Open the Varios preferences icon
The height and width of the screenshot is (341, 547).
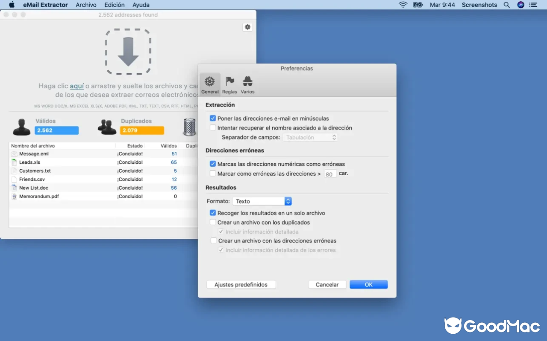[x=247, y=84]
